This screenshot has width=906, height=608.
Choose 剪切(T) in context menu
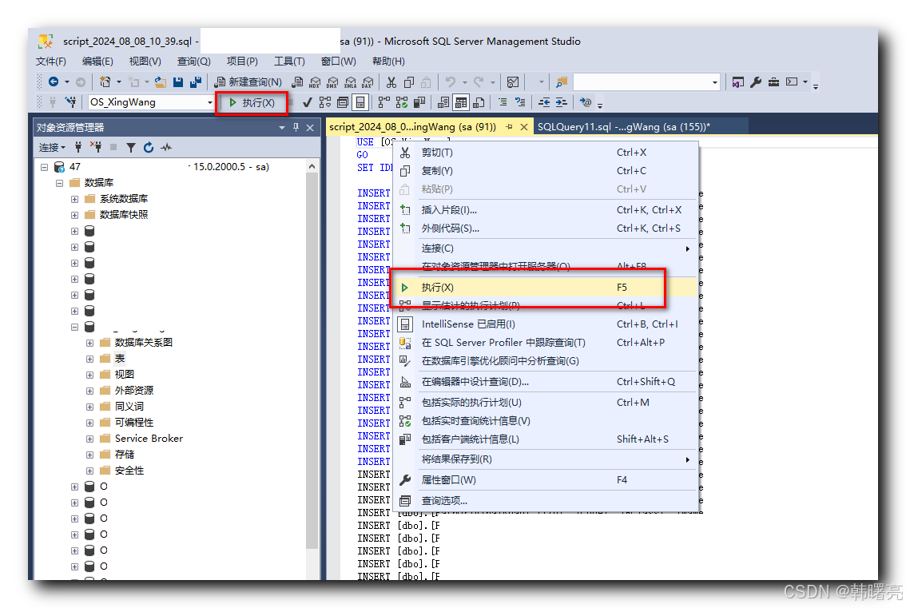point(543,153)
